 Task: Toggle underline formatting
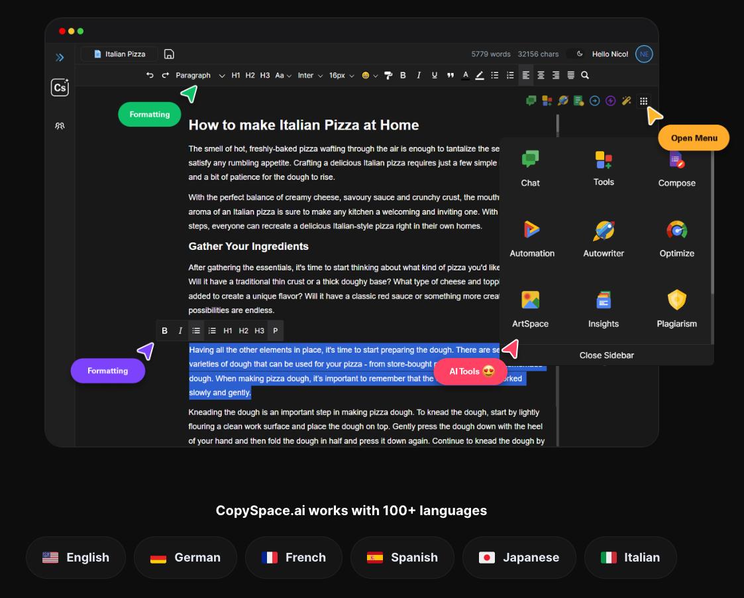tap(434, 75)
